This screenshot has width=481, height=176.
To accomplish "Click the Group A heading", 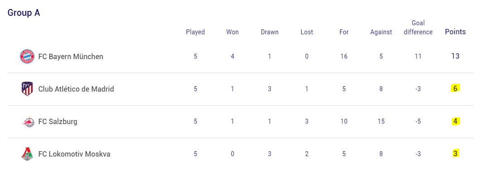I will (24, 13).
